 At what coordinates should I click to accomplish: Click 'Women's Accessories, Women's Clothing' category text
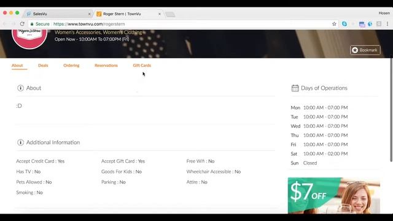click(98, 33)
